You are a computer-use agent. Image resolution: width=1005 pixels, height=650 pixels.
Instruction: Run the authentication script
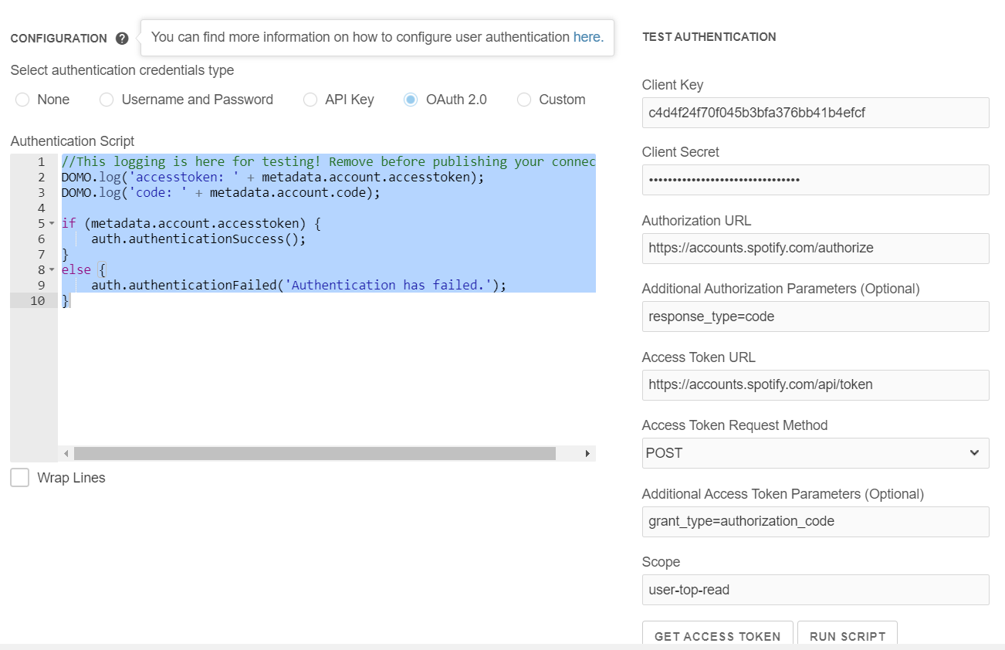pos(848,636)
